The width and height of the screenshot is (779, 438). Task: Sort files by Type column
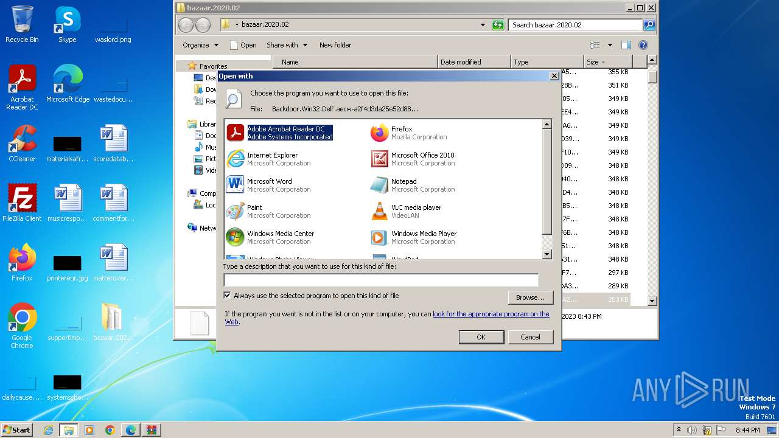(x=547, y=62)
